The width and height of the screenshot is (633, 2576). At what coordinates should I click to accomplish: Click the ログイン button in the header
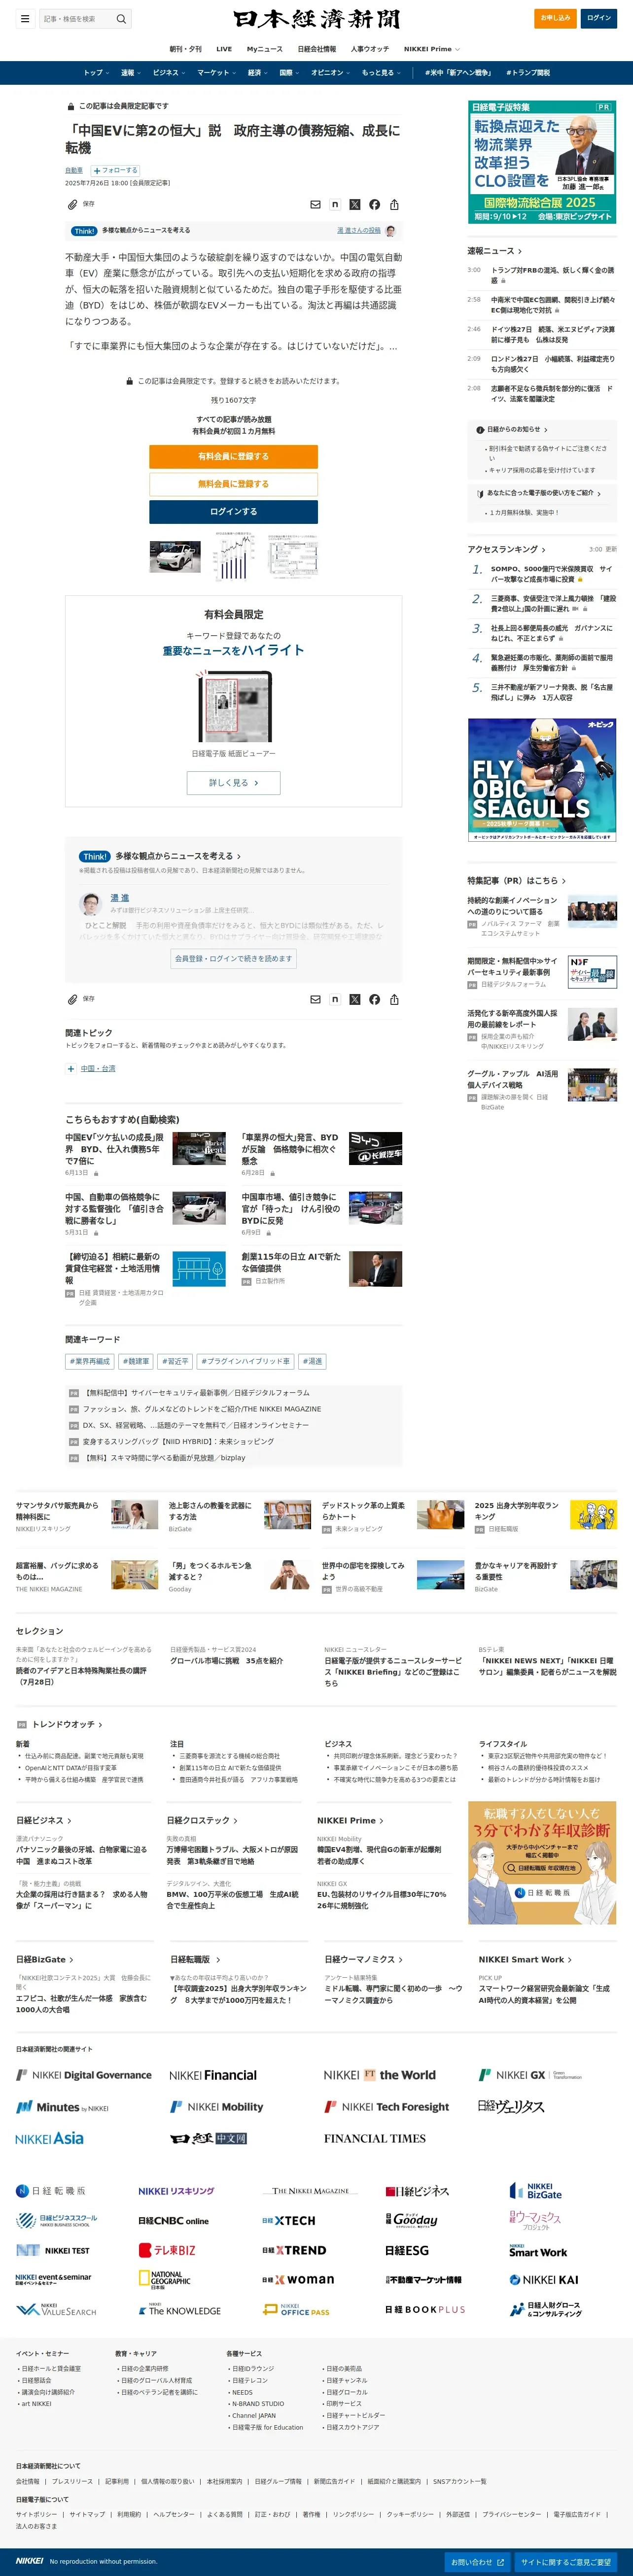598,18
